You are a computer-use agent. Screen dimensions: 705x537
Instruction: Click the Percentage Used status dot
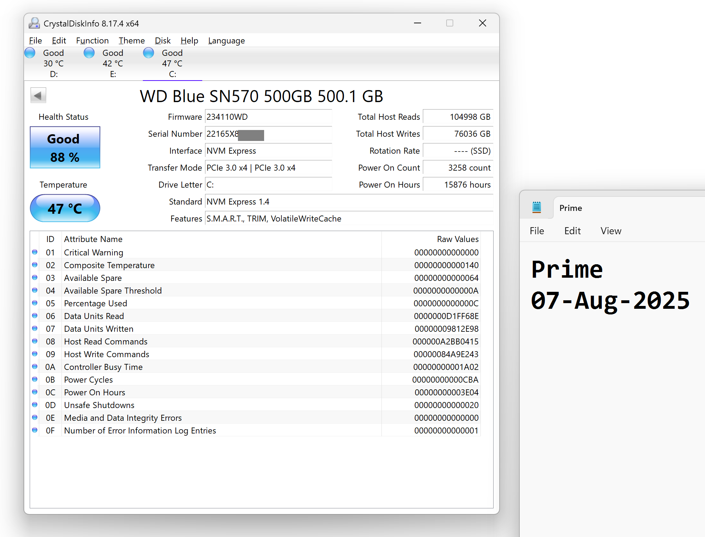[x=35, y=303]
